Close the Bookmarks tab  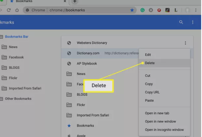(65, 1)
